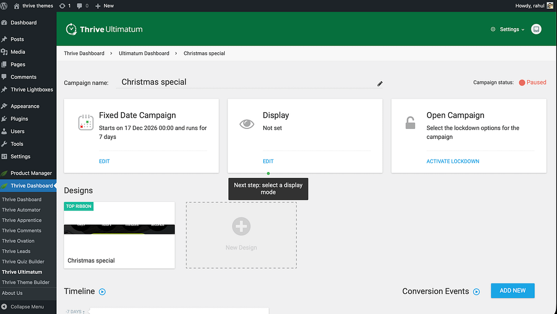557x314 pixels.
Task: Click the plus icon for New Design
Action: [241, 226]
